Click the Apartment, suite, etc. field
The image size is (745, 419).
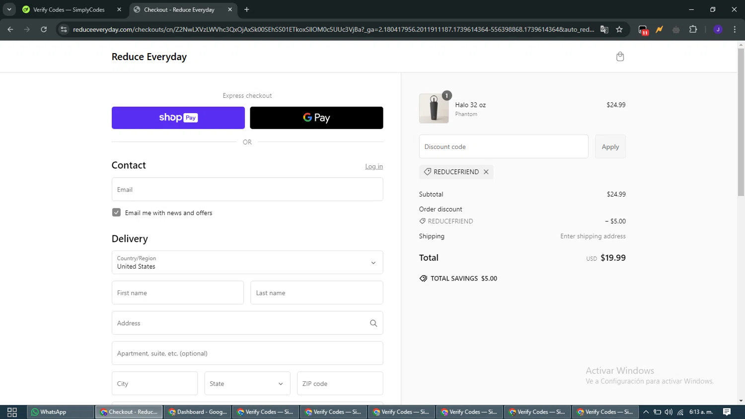pos(247,353)
